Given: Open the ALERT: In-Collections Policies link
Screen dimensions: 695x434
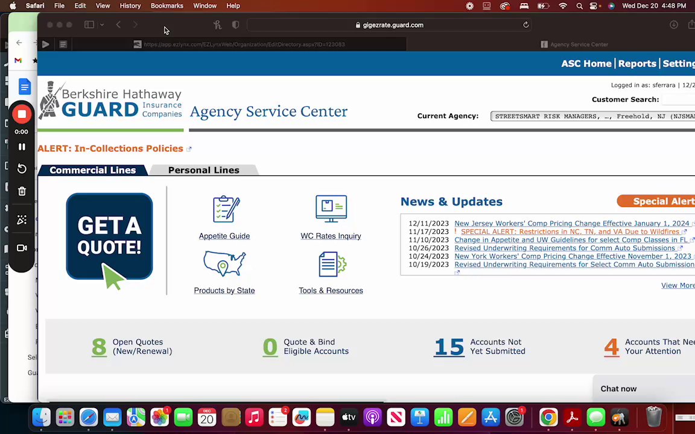Looking at the screenshot, I should (110, 148).
